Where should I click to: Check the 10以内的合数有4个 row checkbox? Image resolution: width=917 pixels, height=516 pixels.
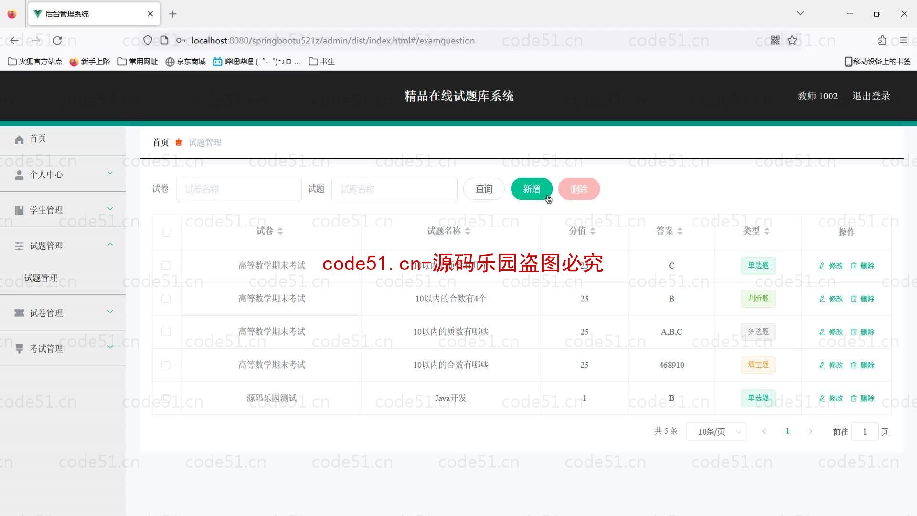coord(166,299)
